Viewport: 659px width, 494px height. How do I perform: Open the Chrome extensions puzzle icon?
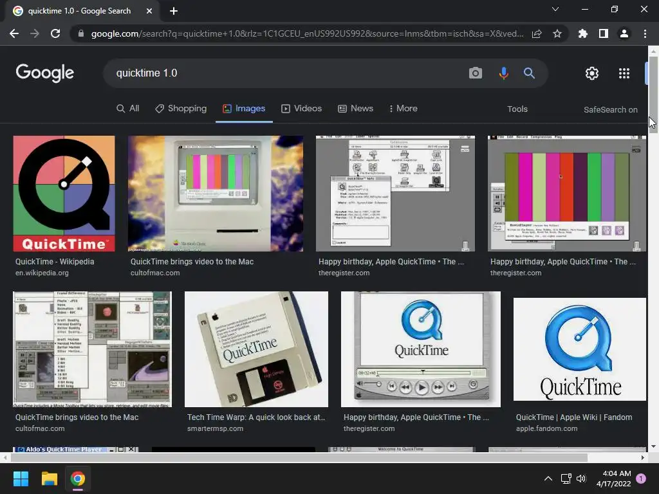click(x=582, y=33)
